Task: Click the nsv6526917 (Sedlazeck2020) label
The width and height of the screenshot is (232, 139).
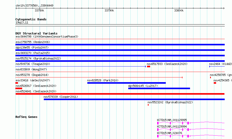Action: [x=36, y=86]
